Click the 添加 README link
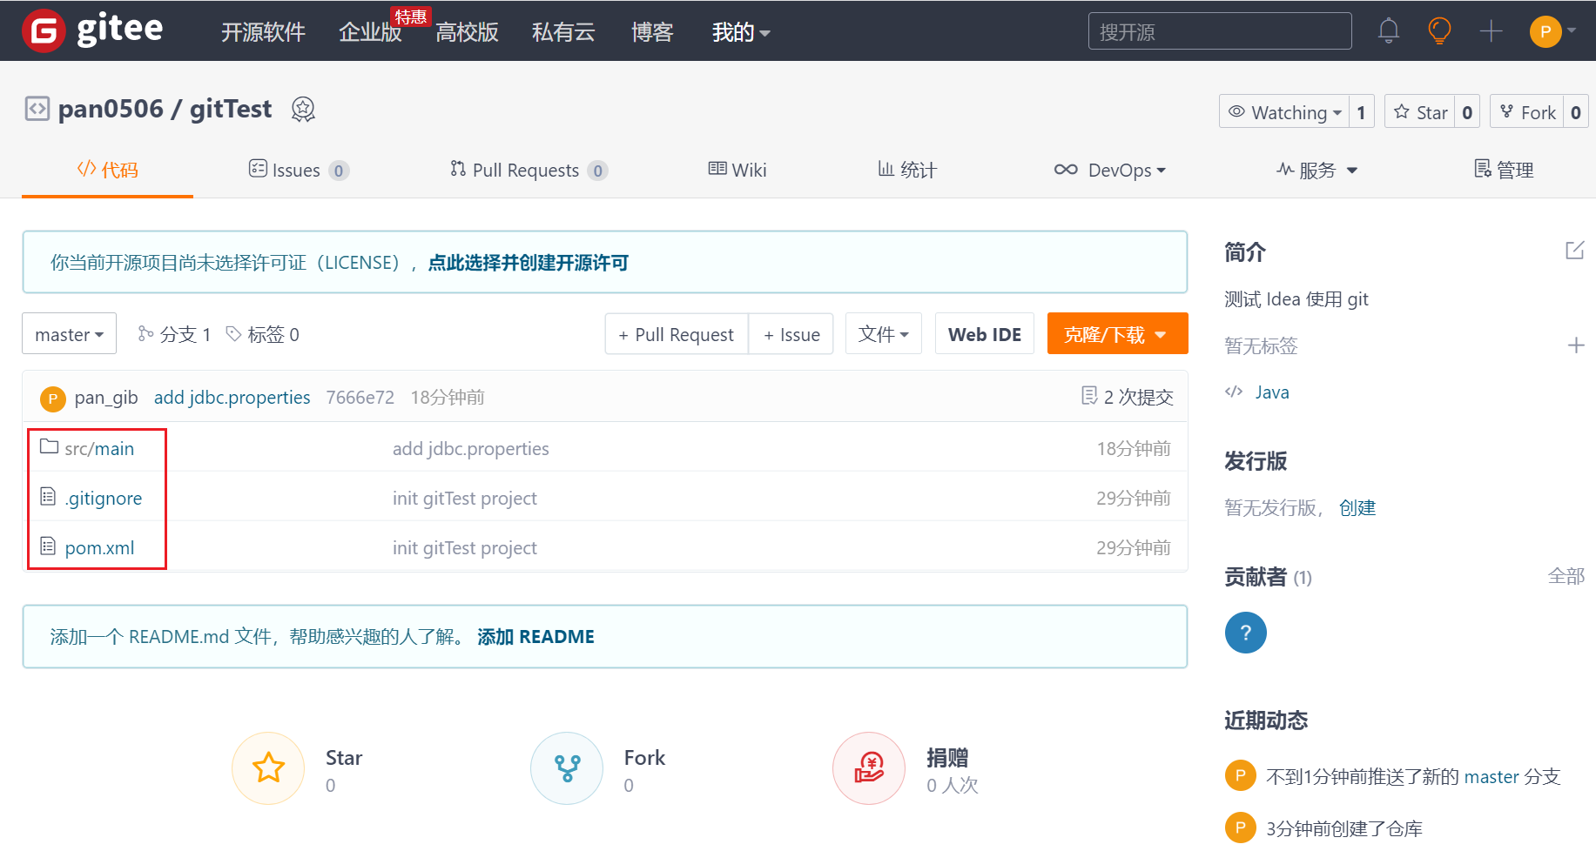The image size is (1596, 851). (535, 637)
